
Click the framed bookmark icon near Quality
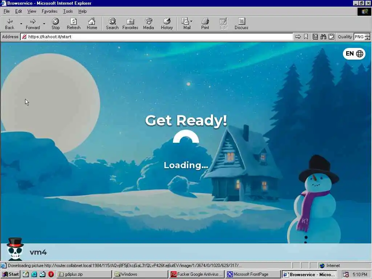[315, 37]
